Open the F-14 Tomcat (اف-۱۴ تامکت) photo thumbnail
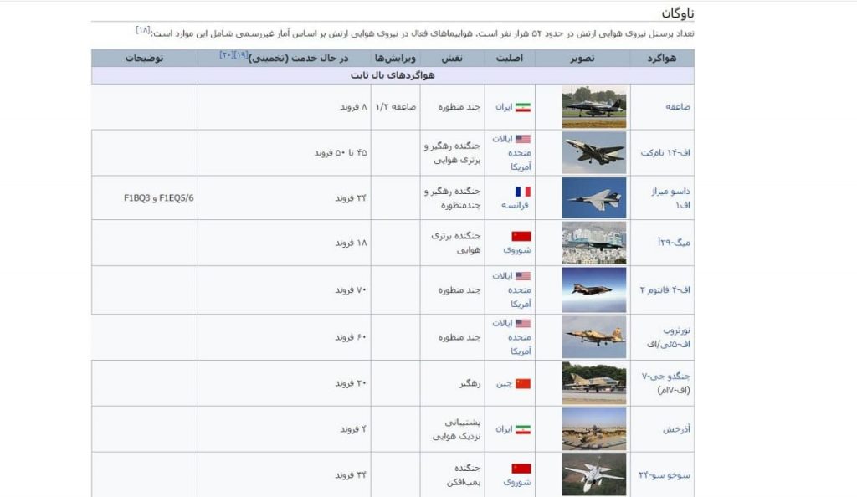Image resolution: width=857 pixels, height=497 pixels. (594, 152)
